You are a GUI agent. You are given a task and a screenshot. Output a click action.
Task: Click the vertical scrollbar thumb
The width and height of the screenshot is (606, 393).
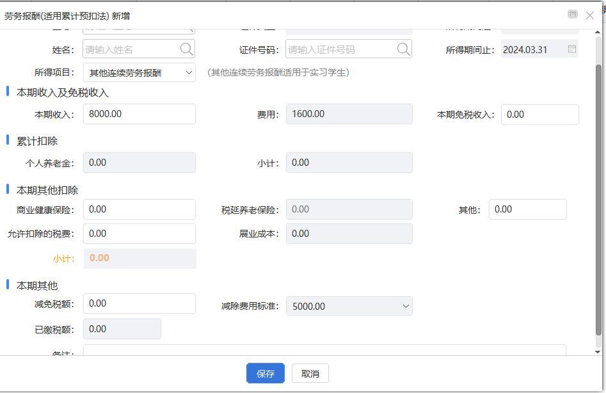coord(598,200)
